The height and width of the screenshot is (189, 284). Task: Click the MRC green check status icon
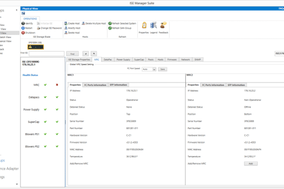(x=45, y=85)
